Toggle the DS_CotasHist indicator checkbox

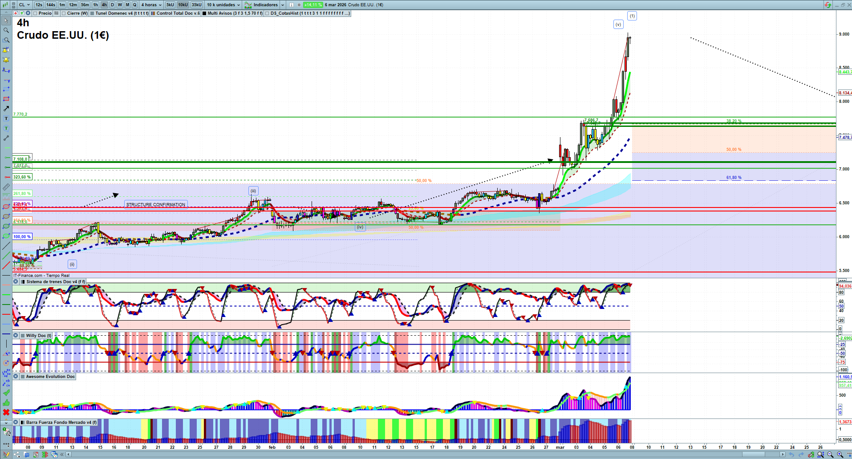click(x=267, y=13)
